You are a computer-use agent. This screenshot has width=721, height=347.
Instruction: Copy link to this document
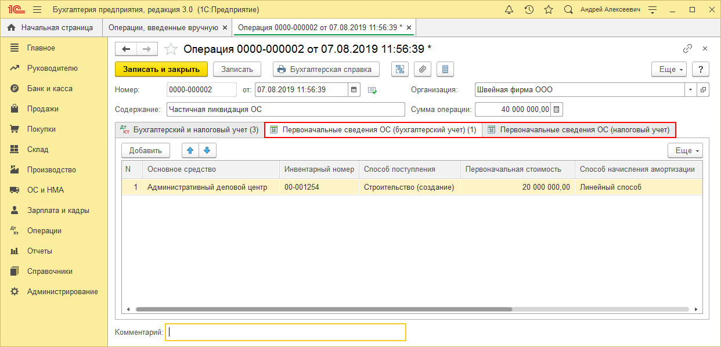687,49
